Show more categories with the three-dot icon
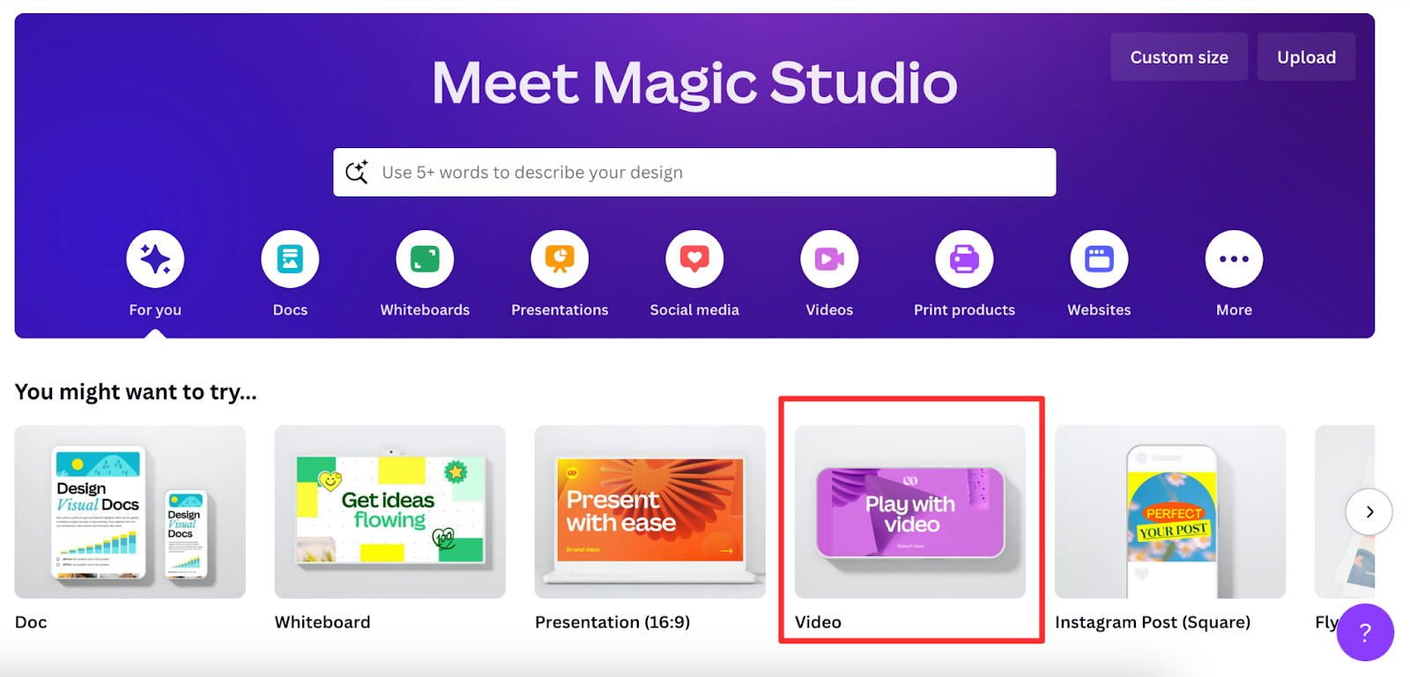The image size is (1410, 677). click(1234, 259)
